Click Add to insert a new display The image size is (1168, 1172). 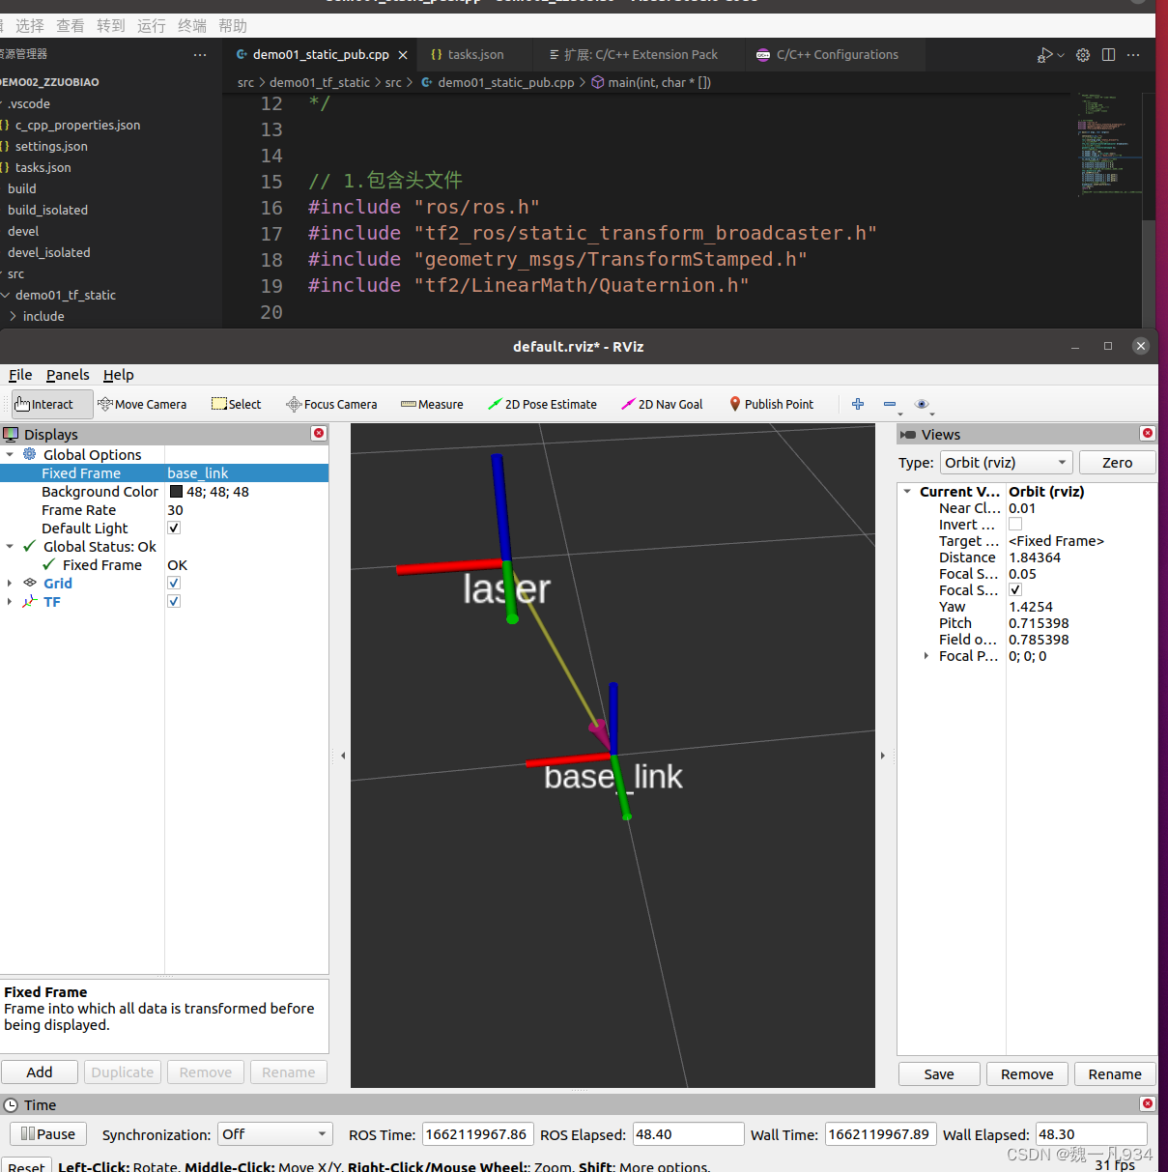(x=39, y=1072)
